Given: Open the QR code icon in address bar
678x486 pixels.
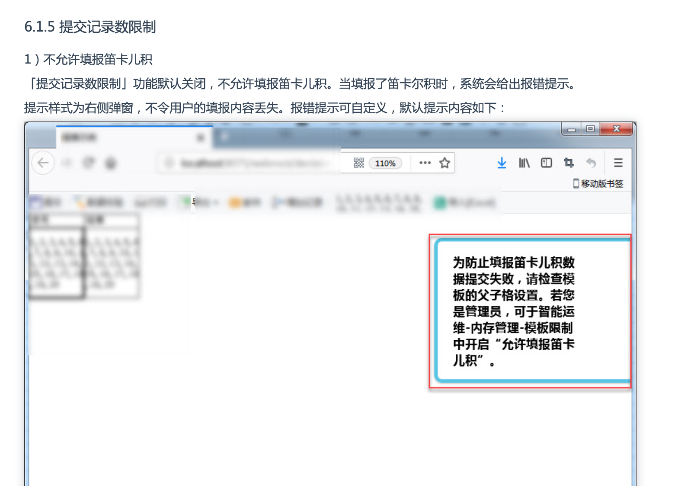Looking at the screenshot, I should click(x=359, y=163).
